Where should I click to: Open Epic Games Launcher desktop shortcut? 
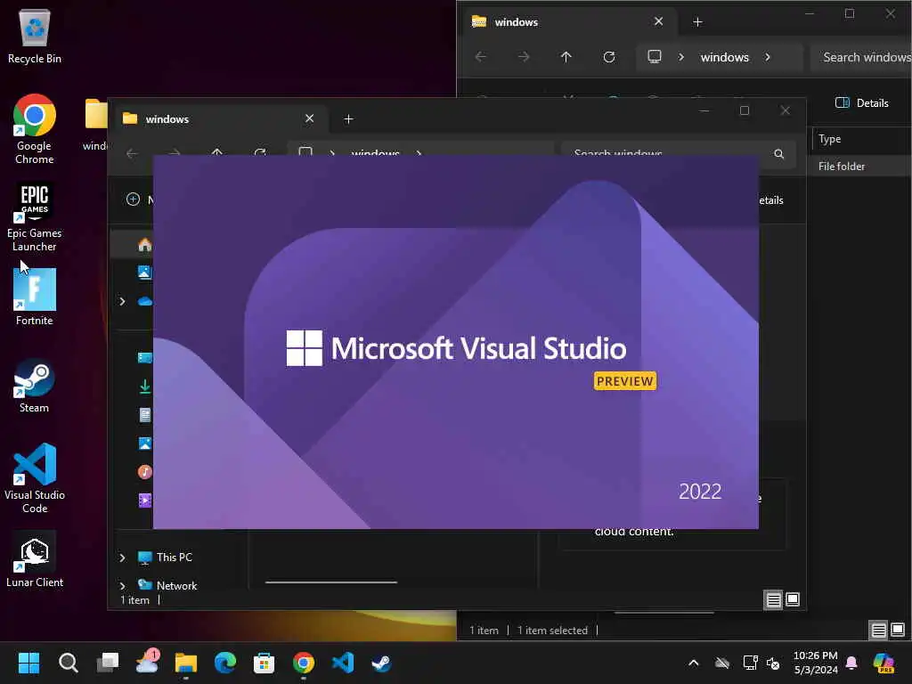(x=35, y=217)
